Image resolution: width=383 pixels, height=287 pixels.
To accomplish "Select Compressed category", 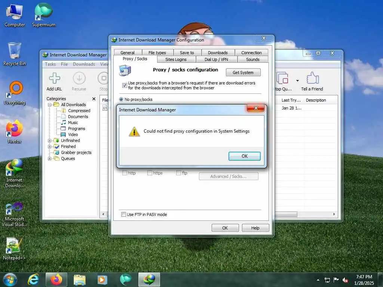I will click(79, 111).
